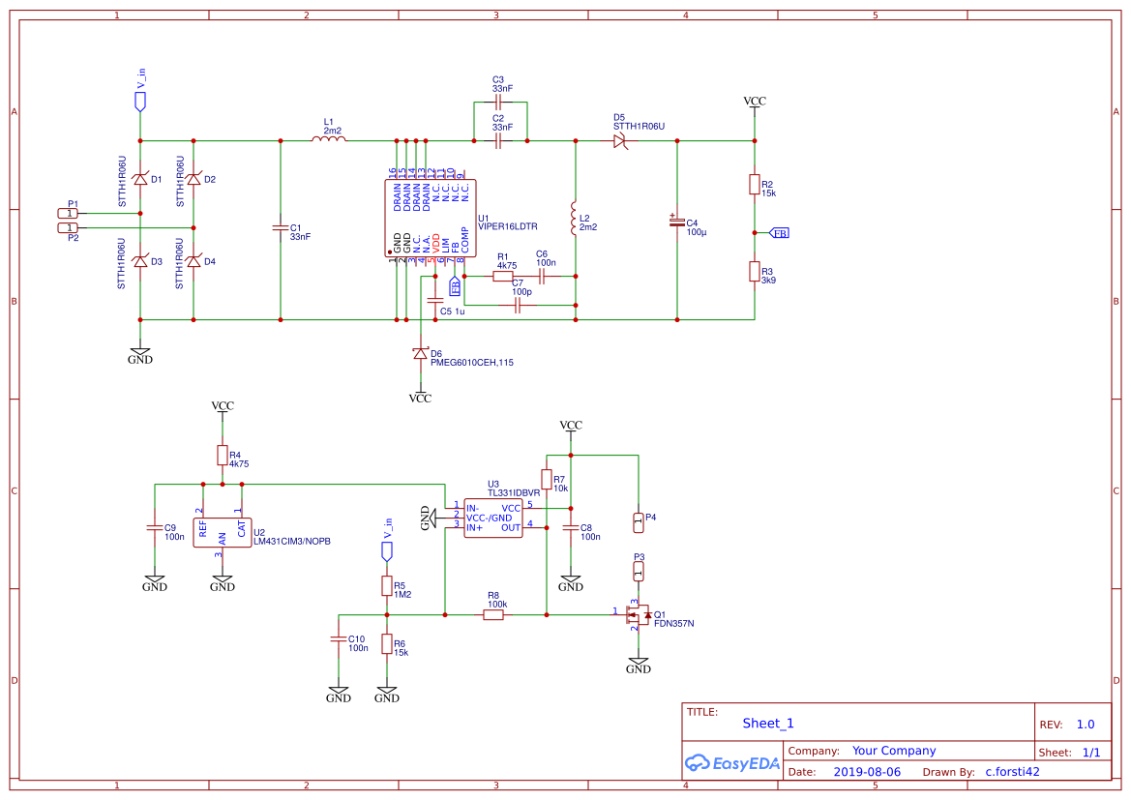The width and height of the screenshot is (1131, 800).
Task: Select the FB net label near pin 7
Action: 454,286
